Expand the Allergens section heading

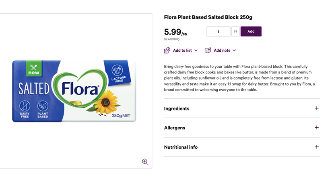tap(175, 128)
